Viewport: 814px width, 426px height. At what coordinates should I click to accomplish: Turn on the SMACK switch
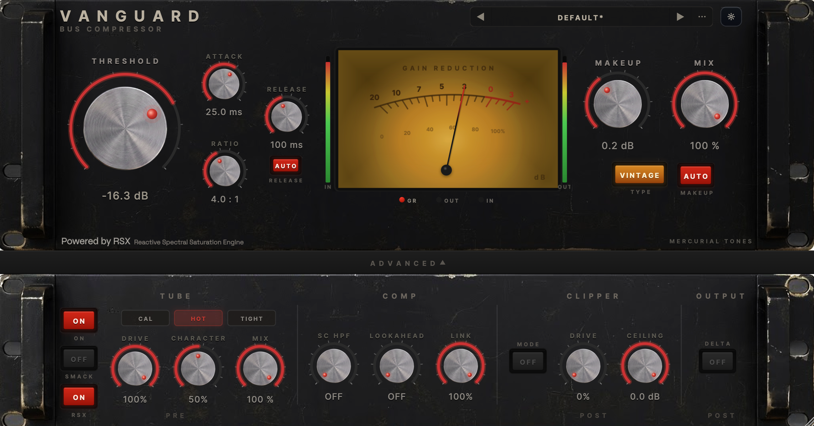[79, 359]
